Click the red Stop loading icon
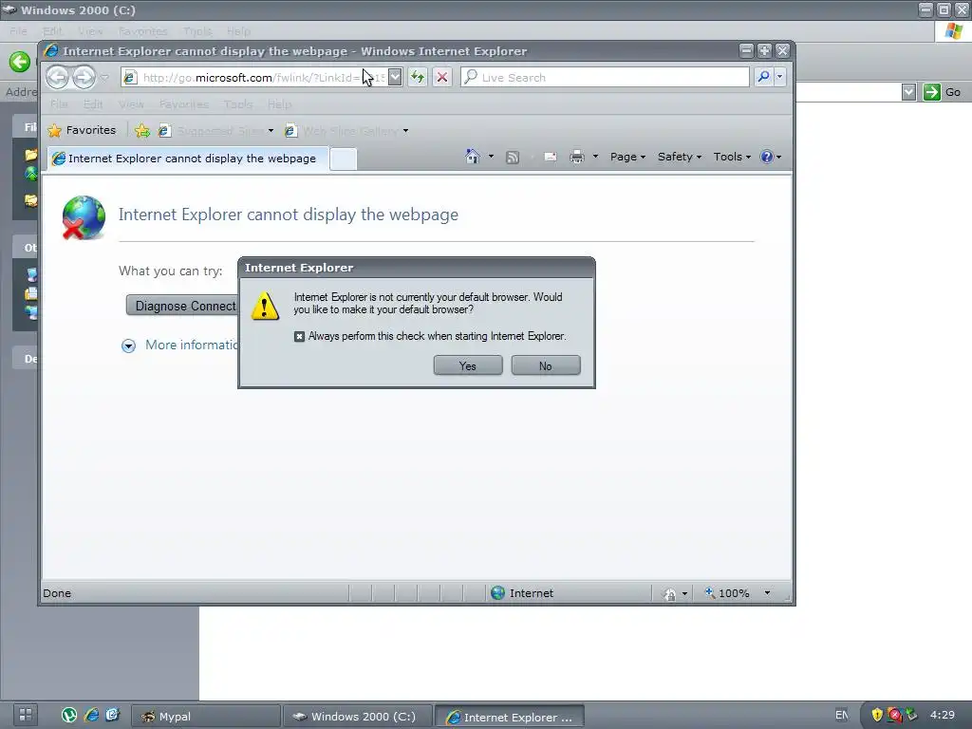Image resolution: width=972 pixels, height=729 pixels. coord(442,78)
